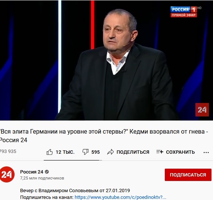Viewport: 213px width, 200px height.
Task: Click the 12 тыс. like count
Action: click(65, 152)
